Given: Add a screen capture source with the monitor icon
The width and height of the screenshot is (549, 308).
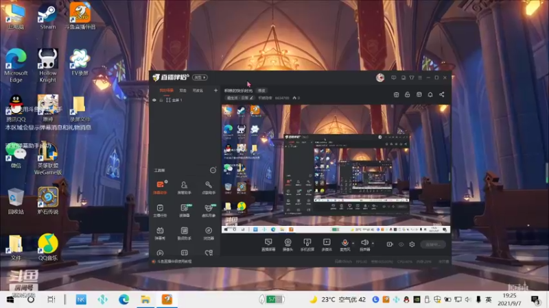Looking at the screenshot, I should (268, 245).
